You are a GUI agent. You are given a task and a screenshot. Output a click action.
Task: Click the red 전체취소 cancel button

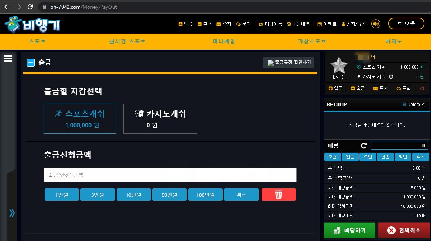404,230
